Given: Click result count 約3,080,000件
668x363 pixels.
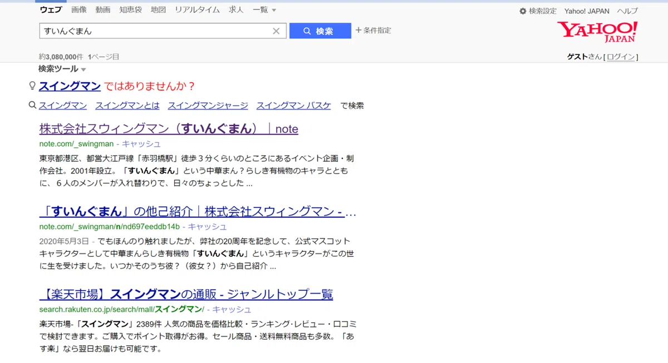Looking at the screenshot, I should click(61, 57).
